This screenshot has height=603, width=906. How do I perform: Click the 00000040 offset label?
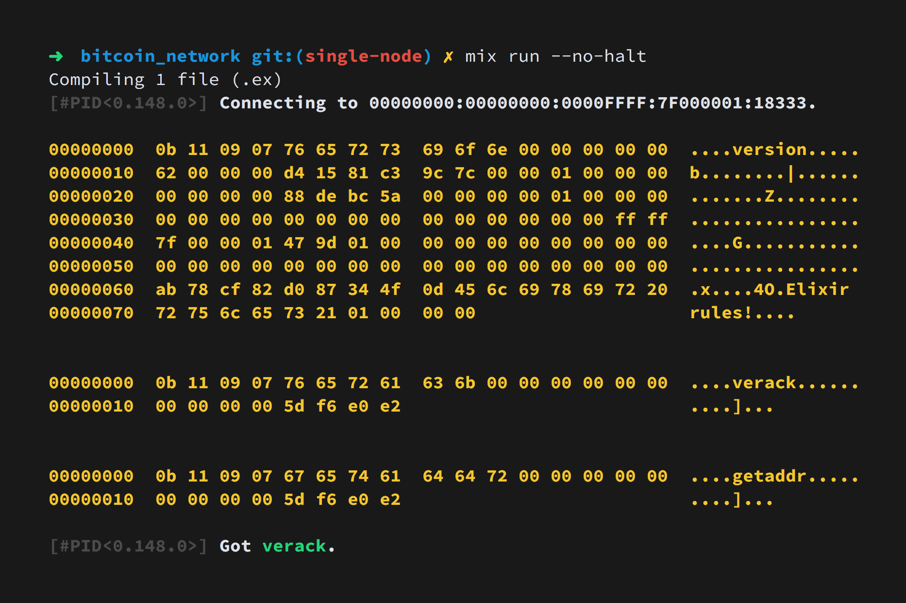pos(91,243)
